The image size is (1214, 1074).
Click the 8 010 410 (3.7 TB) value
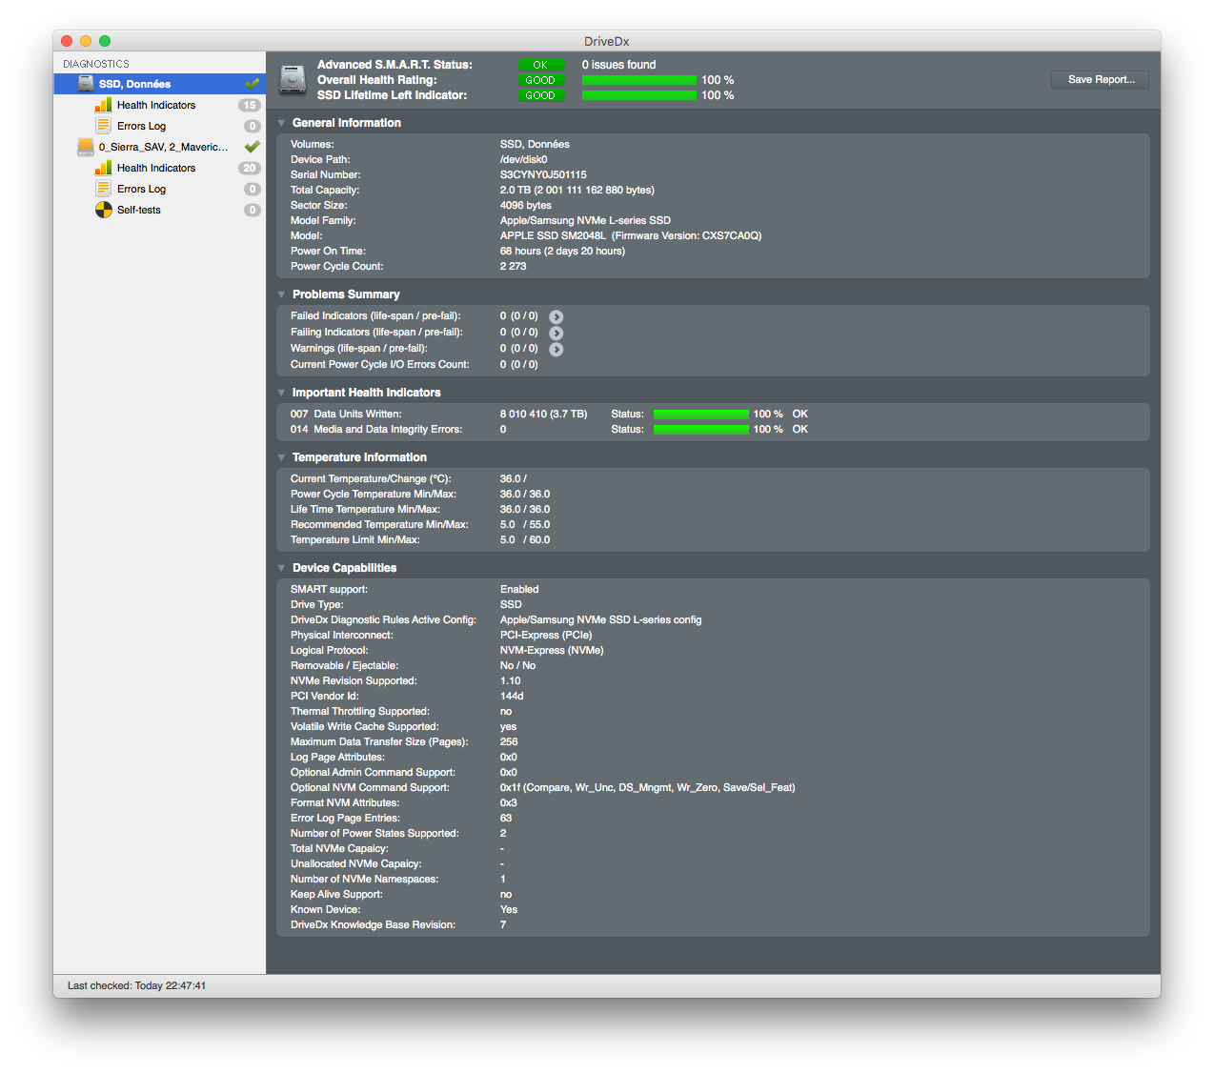pyautogui.click(x=543, y=414)
